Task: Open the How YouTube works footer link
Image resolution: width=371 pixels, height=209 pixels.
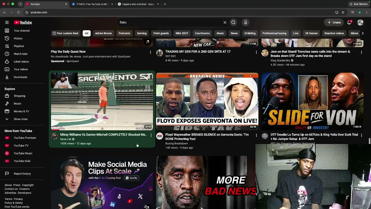Action: pyautogui.click(x=17, y=207)
